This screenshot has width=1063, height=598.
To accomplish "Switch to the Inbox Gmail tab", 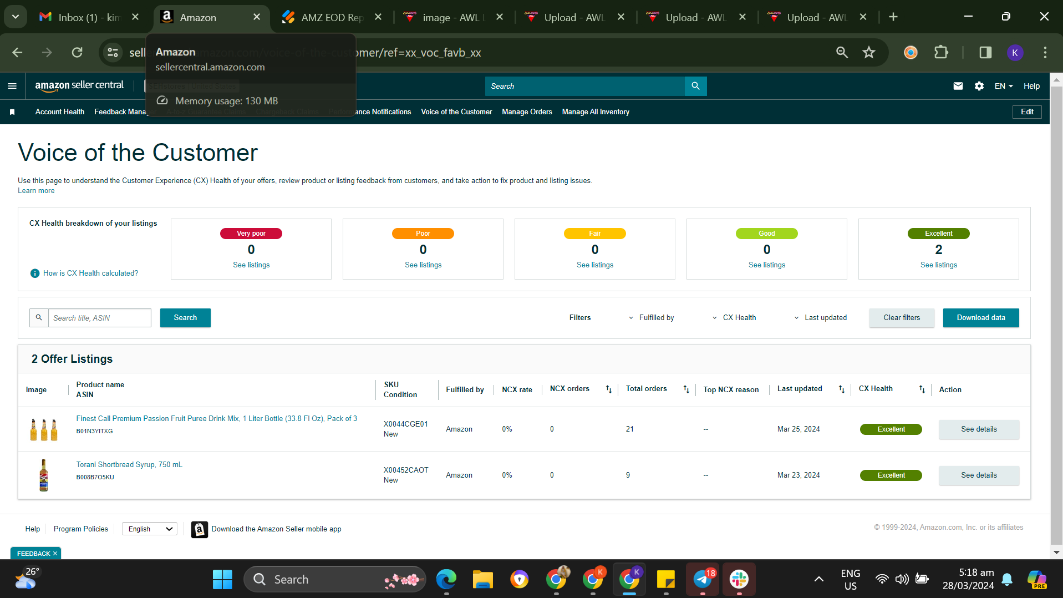I will pyautogui.click(x=89, y=17).
